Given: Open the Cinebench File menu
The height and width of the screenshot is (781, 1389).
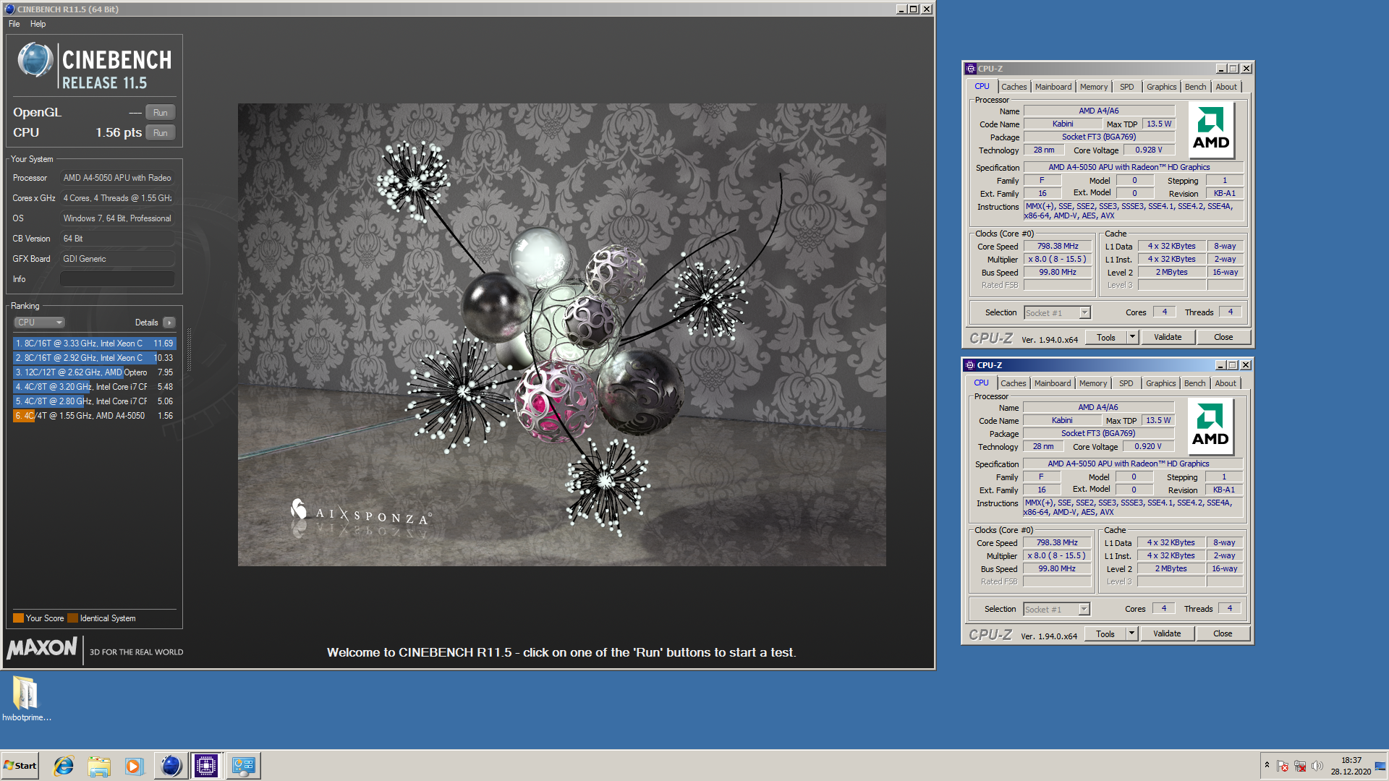Looking at the screenshot, I should [14, 24].
